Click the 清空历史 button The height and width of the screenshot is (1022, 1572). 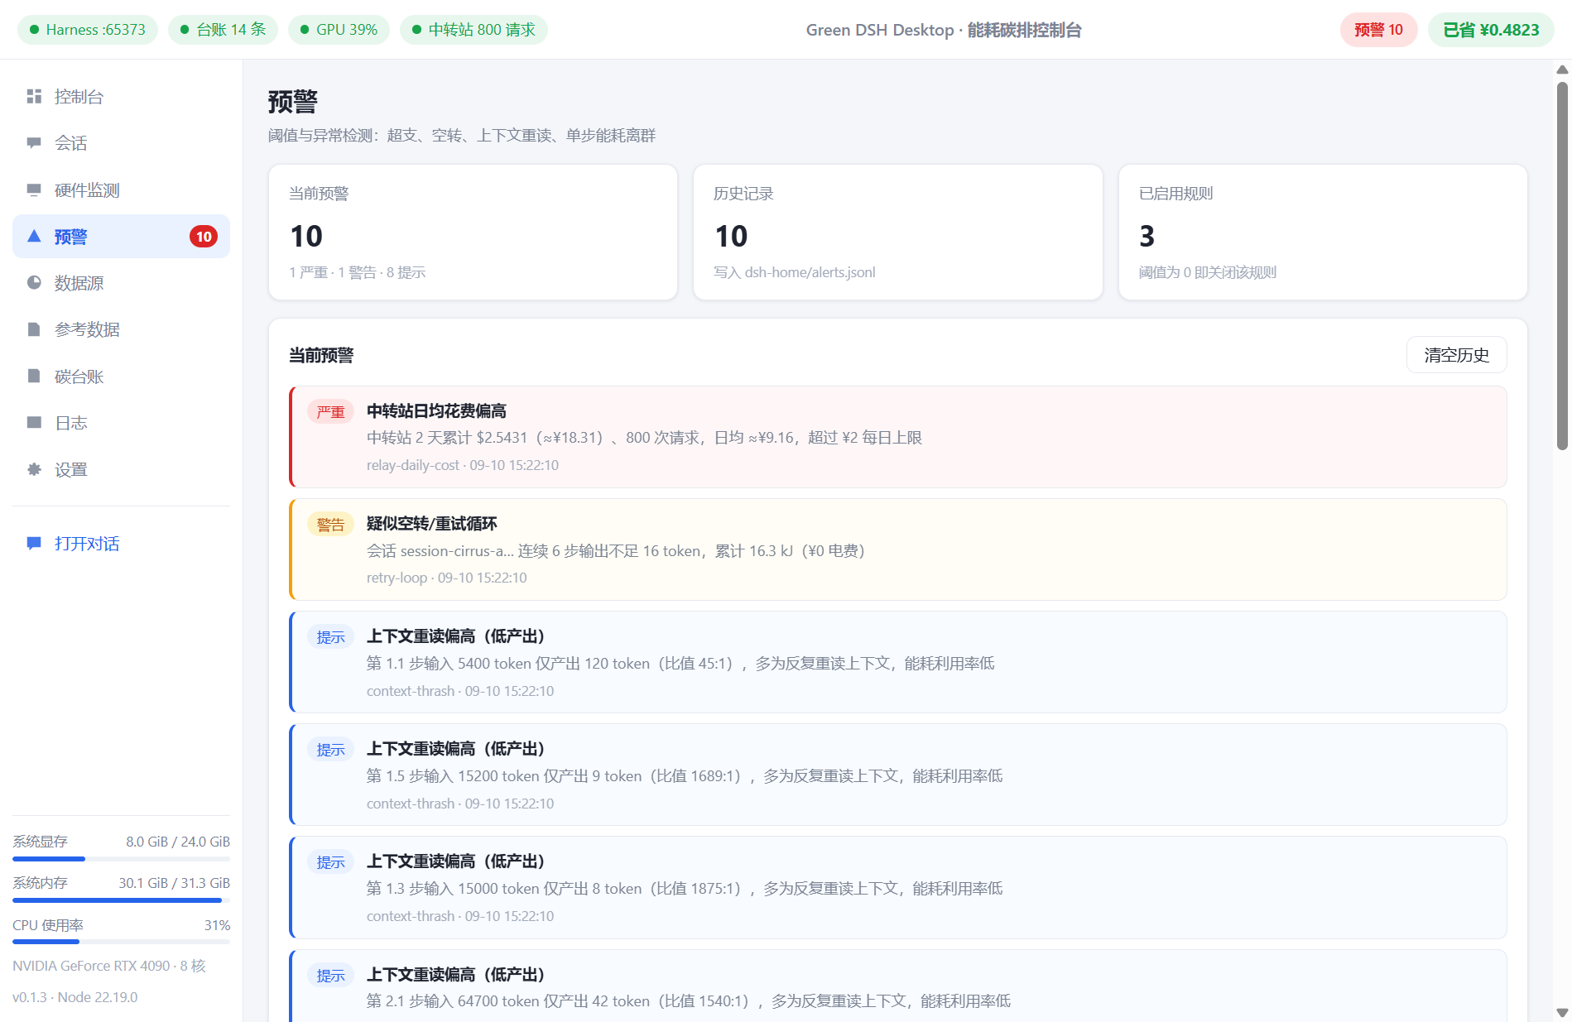(x=1456, y=355)
